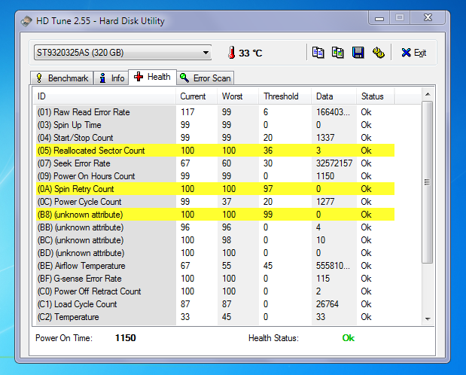Viewport: 466px width, 375px height.
Task: Select the Seek Error Rate row
Action: [215, 163]
